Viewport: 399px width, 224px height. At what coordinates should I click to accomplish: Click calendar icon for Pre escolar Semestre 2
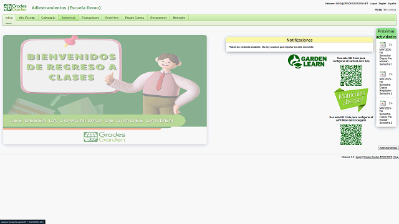point(383,103)
